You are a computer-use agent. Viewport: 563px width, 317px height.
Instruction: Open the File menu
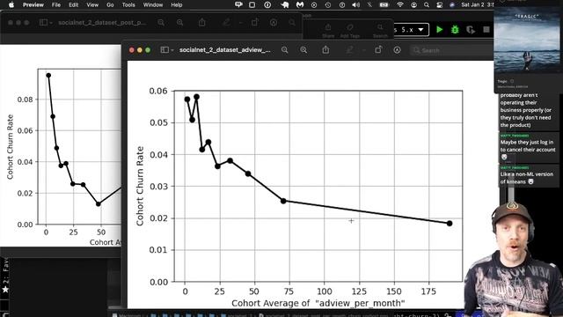(56, 5)
